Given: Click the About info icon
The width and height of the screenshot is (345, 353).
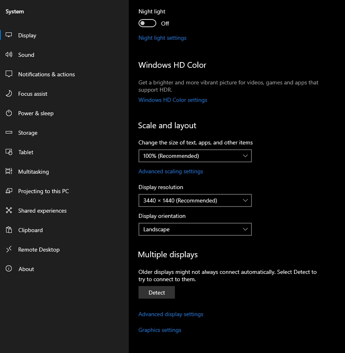Looking at the screenshot, I should [9, 269].
